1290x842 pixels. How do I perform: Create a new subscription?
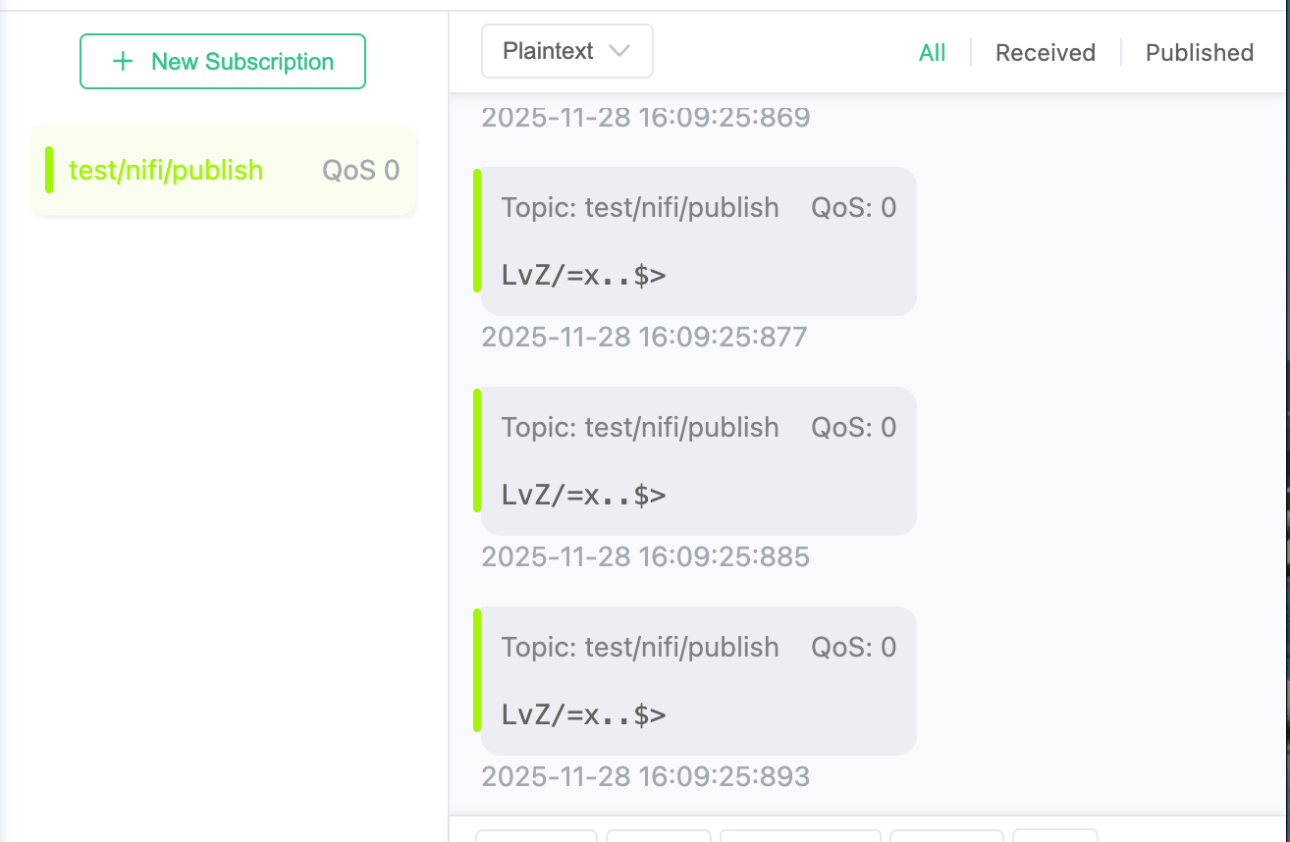pyautogui.click(x=223, y=61)
